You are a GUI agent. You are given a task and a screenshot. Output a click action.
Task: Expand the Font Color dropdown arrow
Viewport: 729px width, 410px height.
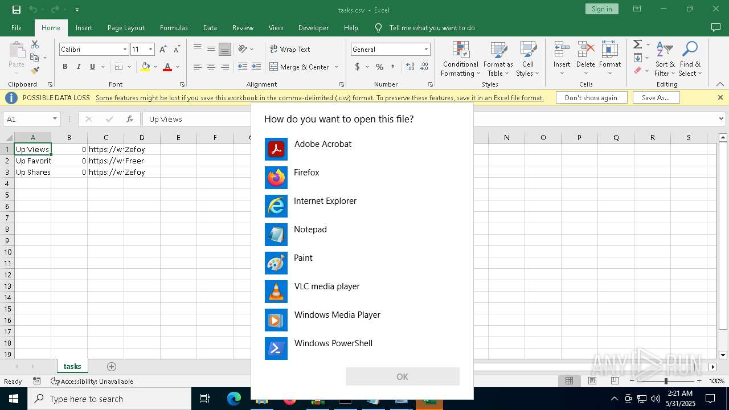click(178, 67)
